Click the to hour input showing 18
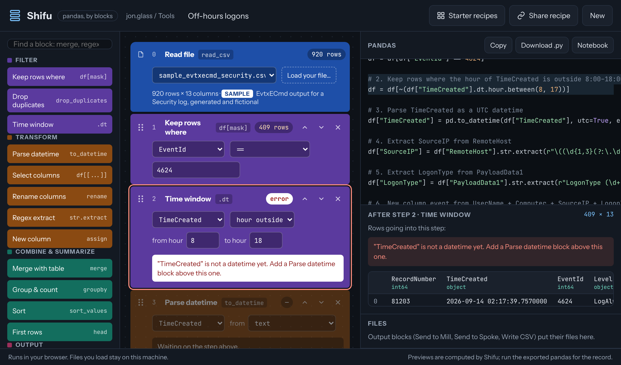 point(266,240)
